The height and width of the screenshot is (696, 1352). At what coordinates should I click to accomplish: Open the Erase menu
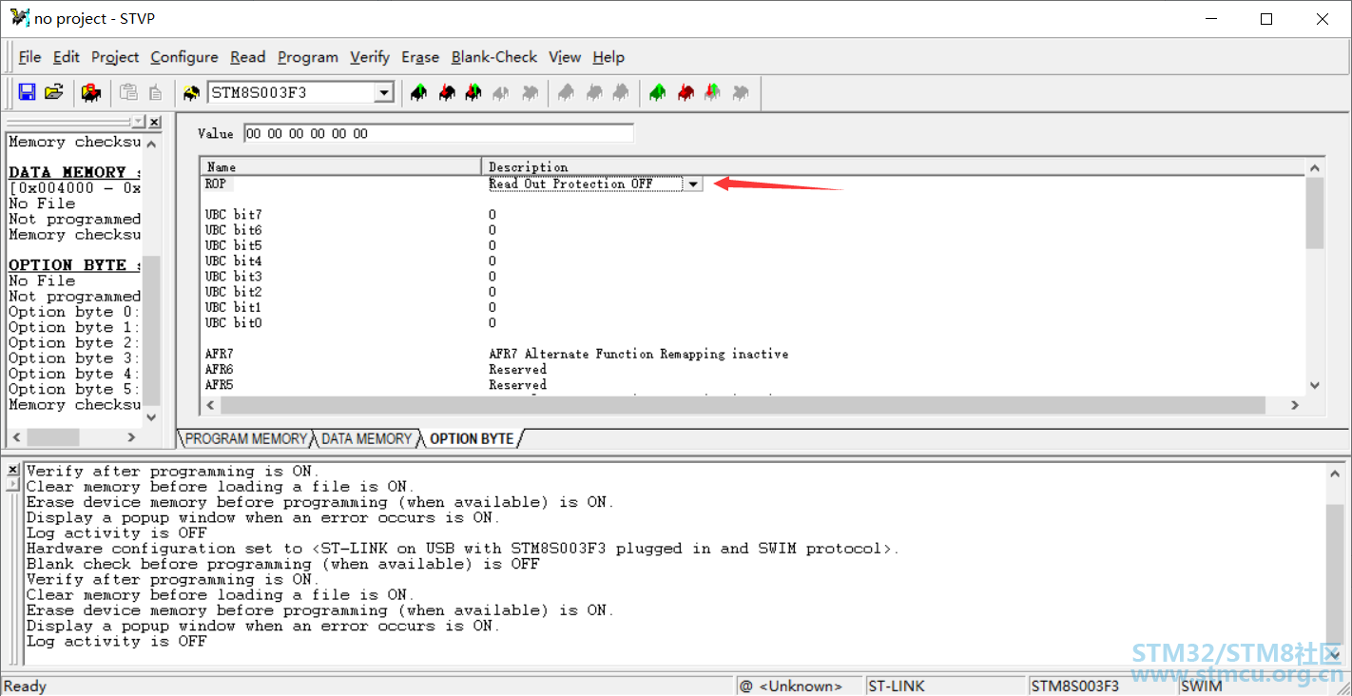420,57
